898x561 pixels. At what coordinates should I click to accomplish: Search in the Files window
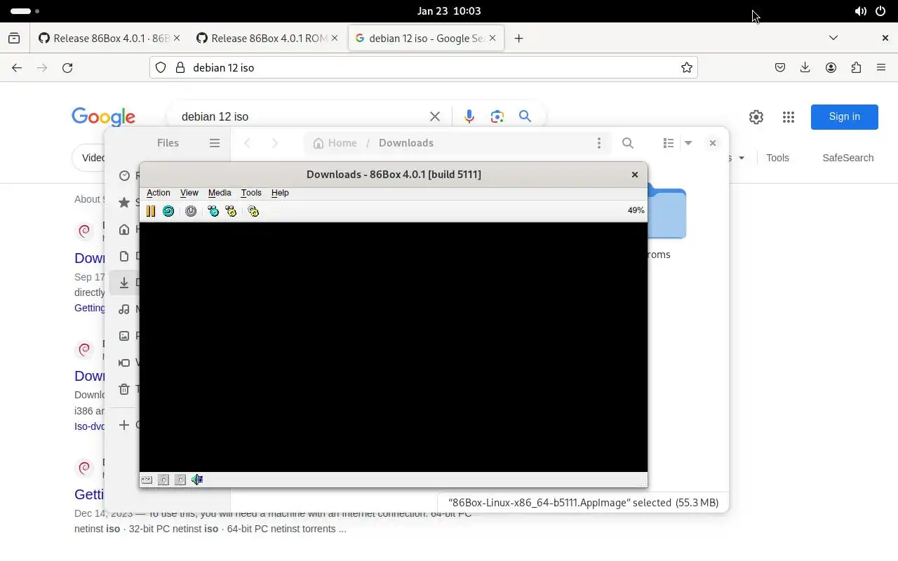[x=628, y=143]
